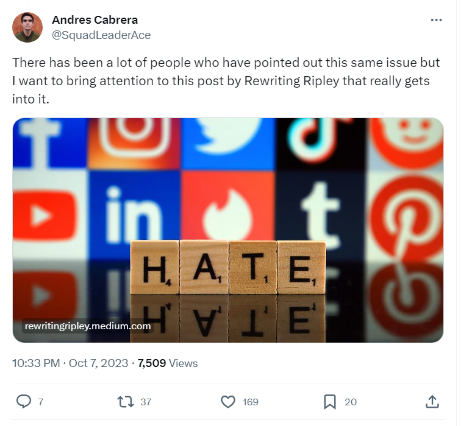Click the share upload icon

(432, 402)
